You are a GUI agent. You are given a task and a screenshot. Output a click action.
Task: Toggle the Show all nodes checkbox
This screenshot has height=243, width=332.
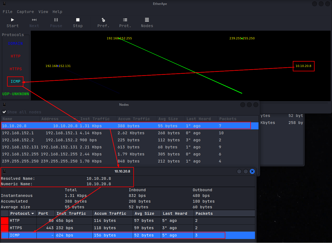4,112
